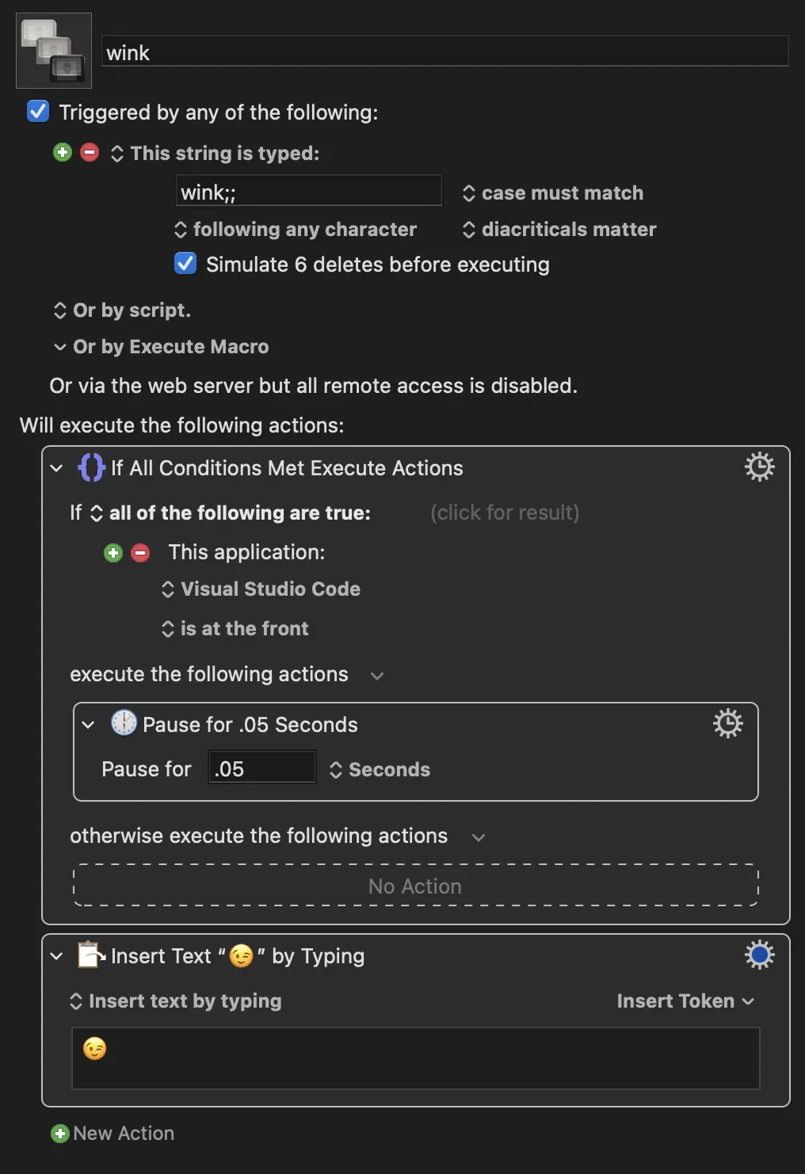Click the (click for result) link
The width and height of the screenshot is (805, 1174).
[504, 513]
